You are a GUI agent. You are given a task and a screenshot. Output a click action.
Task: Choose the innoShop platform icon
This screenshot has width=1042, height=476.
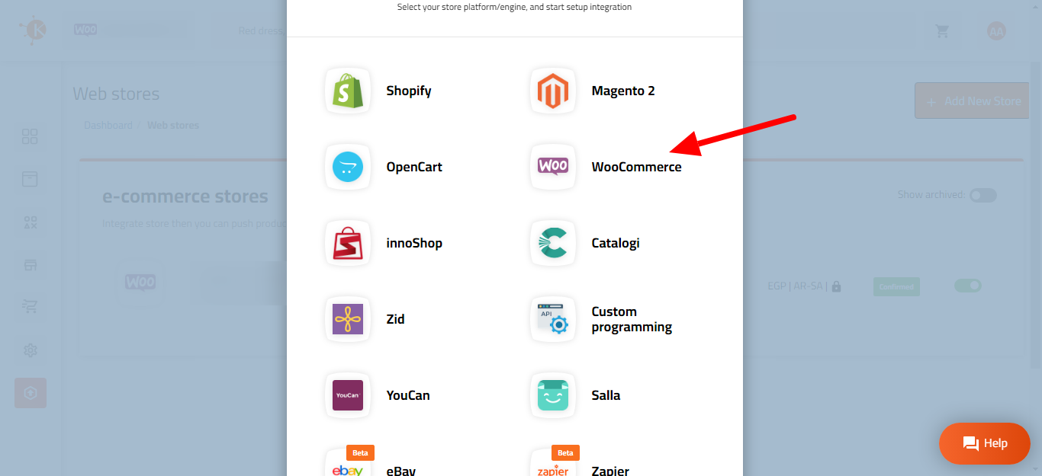[348, 243]
